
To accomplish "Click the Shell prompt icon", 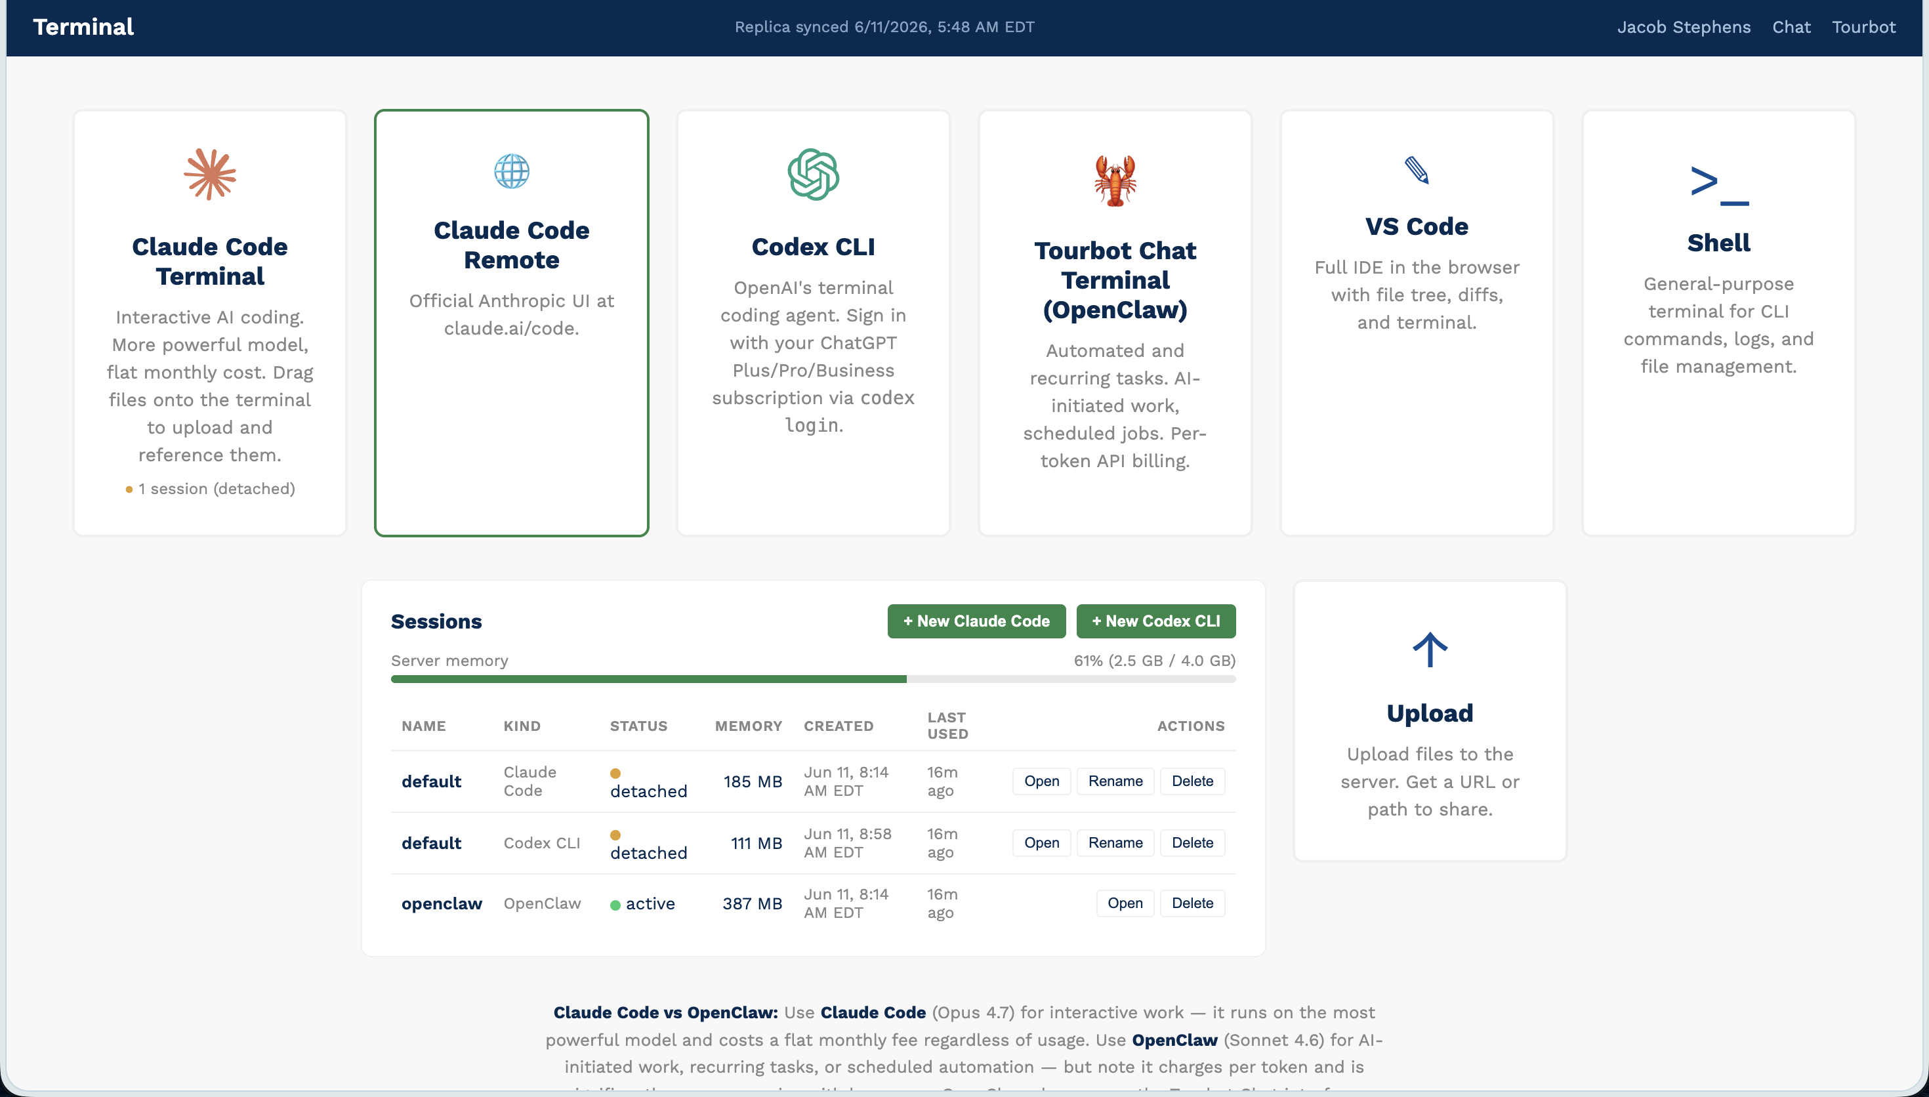I will click(1719, 186).
